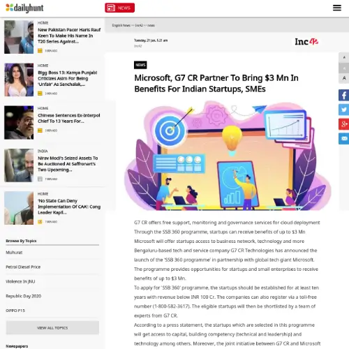349x349 pixels.
Task: Open Chinese Sentences Ex-Interpol Chief story
Action: coord(69,118)
